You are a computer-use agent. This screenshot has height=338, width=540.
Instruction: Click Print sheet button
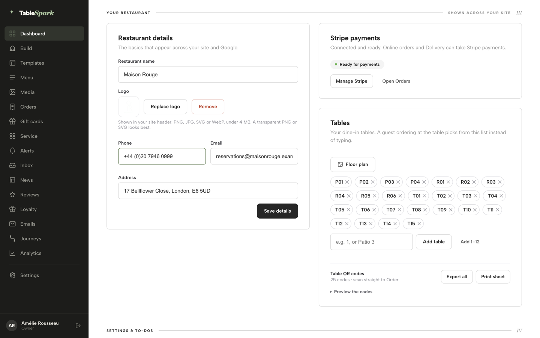pos(493,277)
